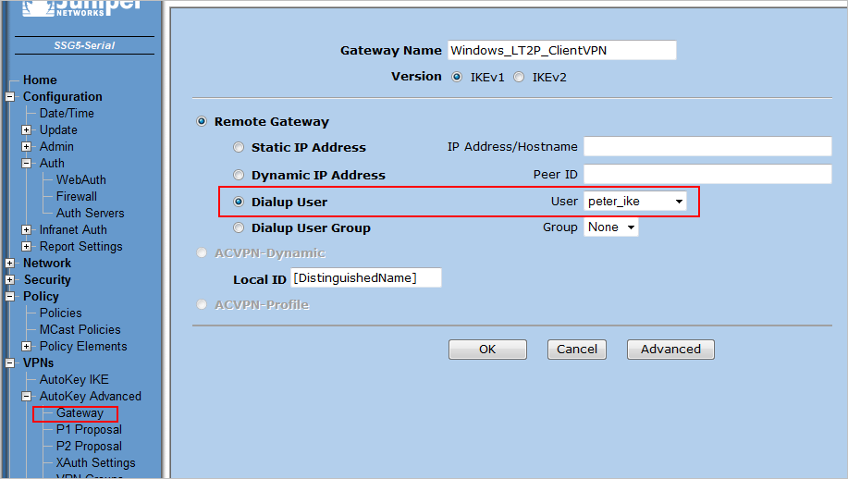The height and width of the screenshot is (479, 848).
Task: Click the Gateway Name text field
Action: click(561, 51)
